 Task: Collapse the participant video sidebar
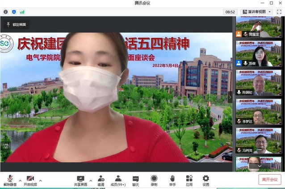pyautogui.click(x=231, y=97)
